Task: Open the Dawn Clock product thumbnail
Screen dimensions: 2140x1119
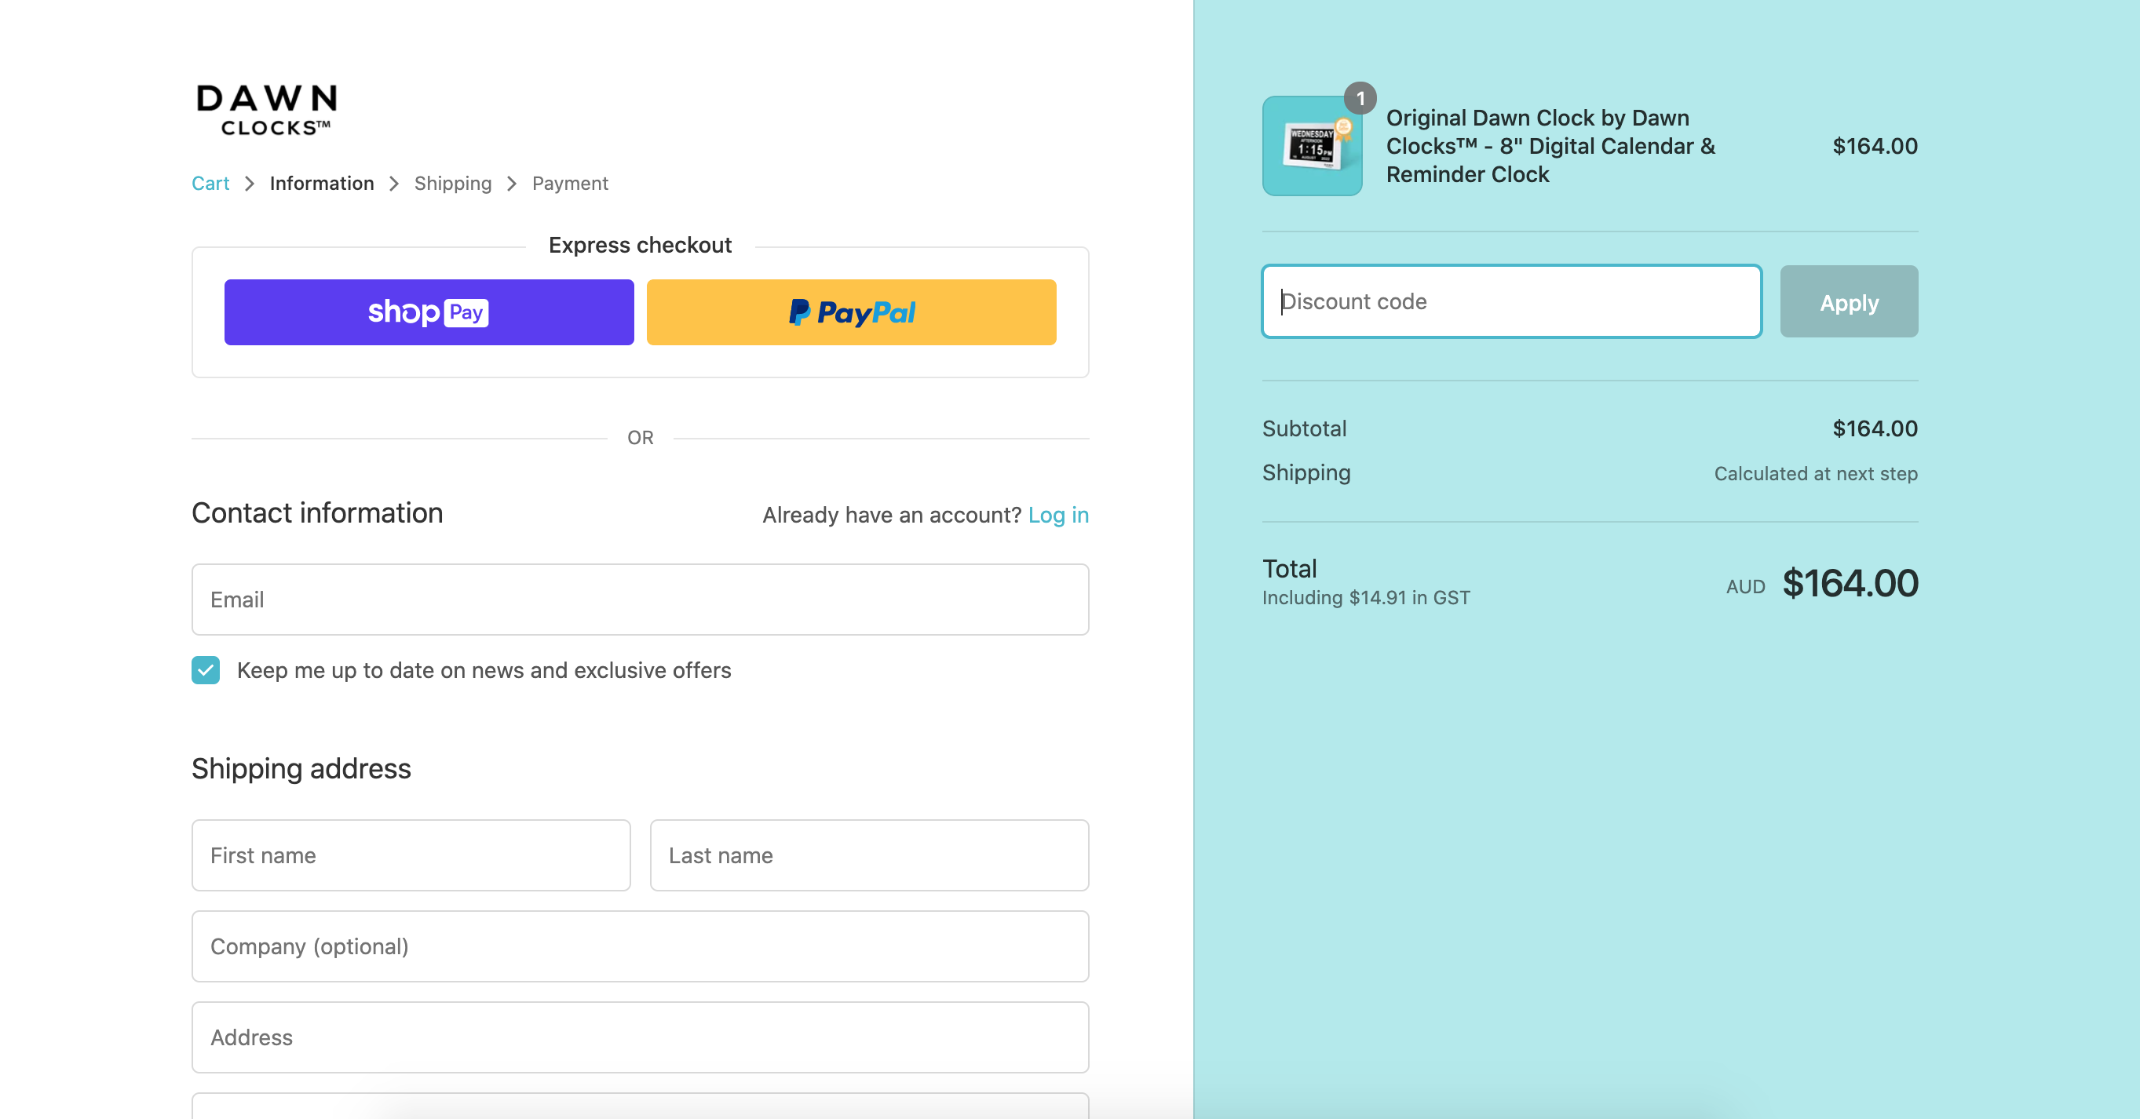Action: pos(1313,146)
